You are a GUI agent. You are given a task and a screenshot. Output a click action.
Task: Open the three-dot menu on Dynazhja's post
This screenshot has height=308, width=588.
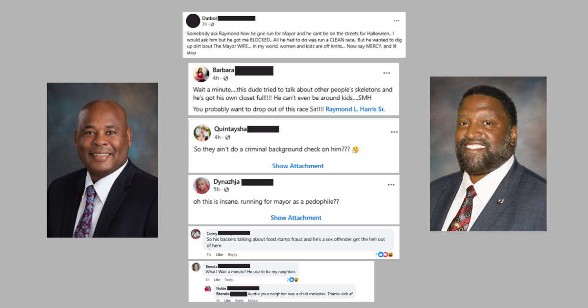click(x=391, y=185)
